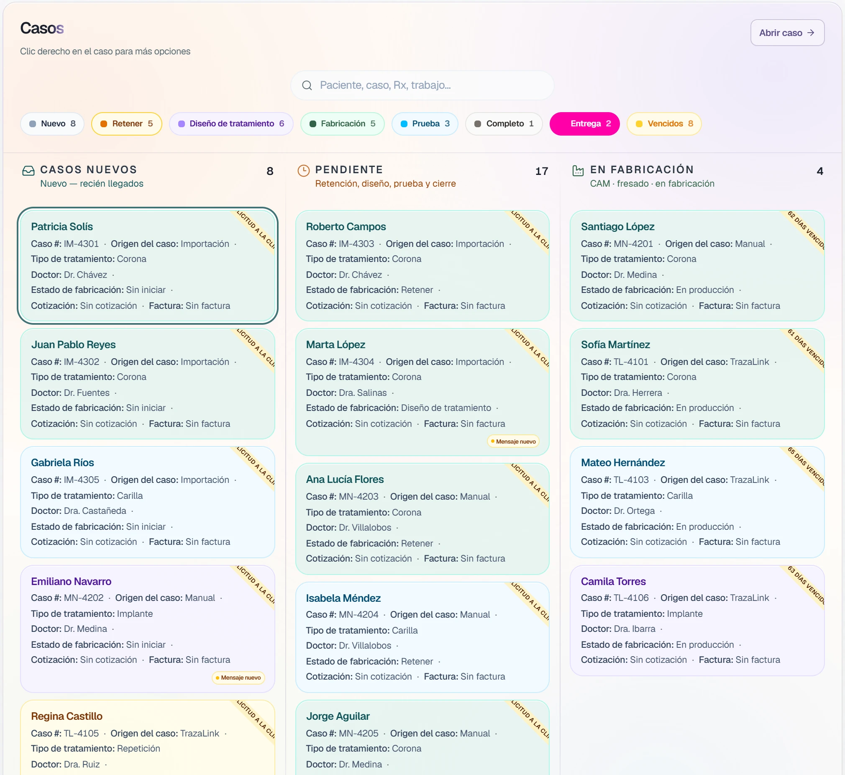The image size is (845, 775).
Task: Click the clock icon beside Pendiente
Action: click(303, 170)
